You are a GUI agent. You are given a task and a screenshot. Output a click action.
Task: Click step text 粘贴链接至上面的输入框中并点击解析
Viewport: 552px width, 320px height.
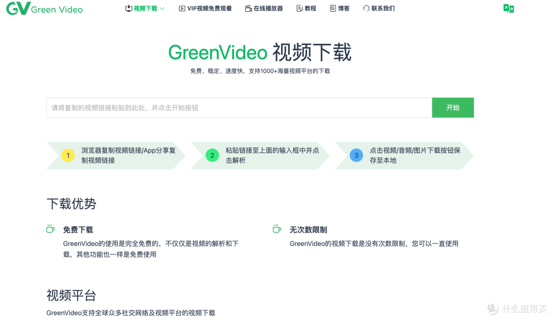(272, 156)
